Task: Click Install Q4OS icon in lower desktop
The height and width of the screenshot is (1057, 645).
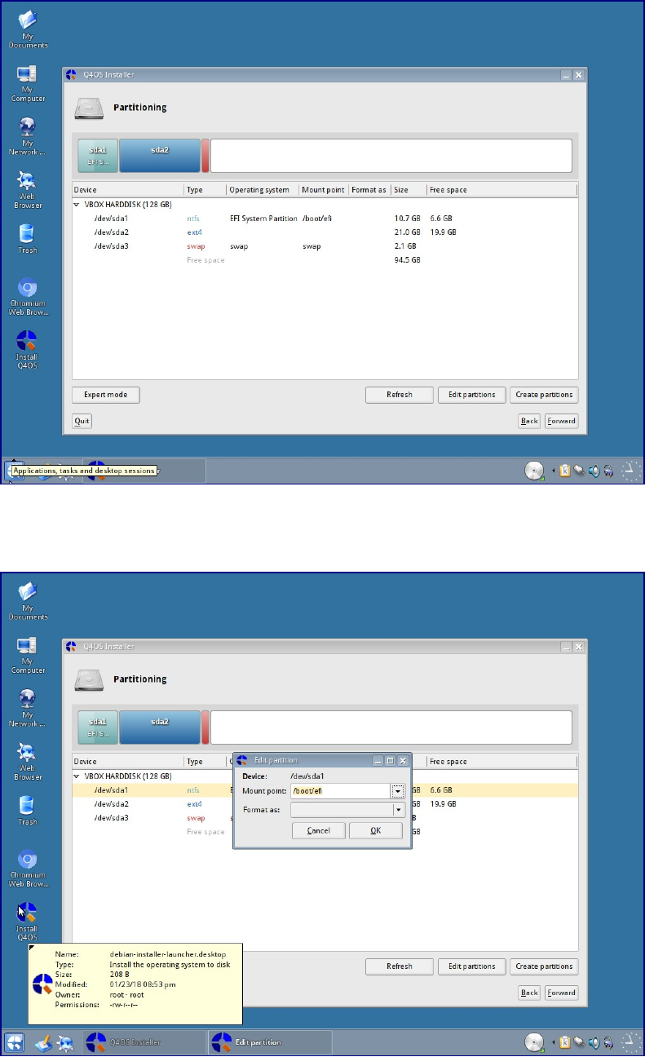Action: tap(28, 922)
